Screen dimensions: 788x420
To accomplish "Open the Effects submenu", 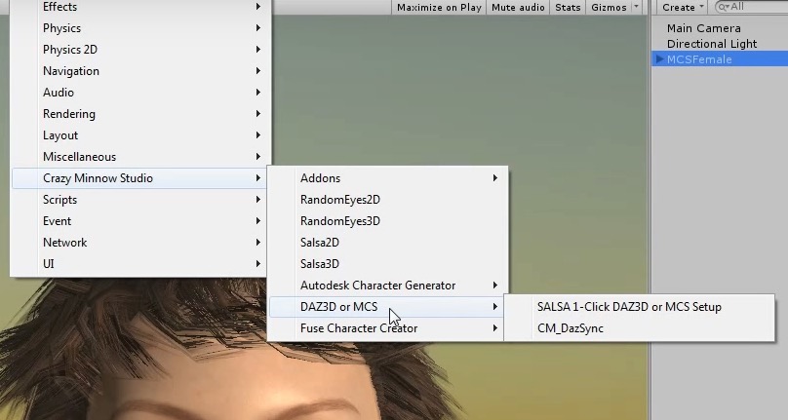I will point(140,7).
